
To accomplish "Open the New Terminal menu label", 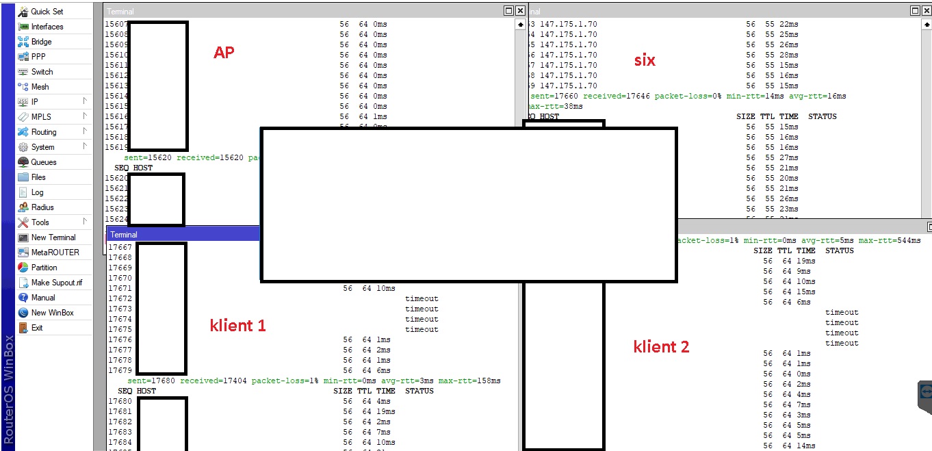I will coord(53,237).
